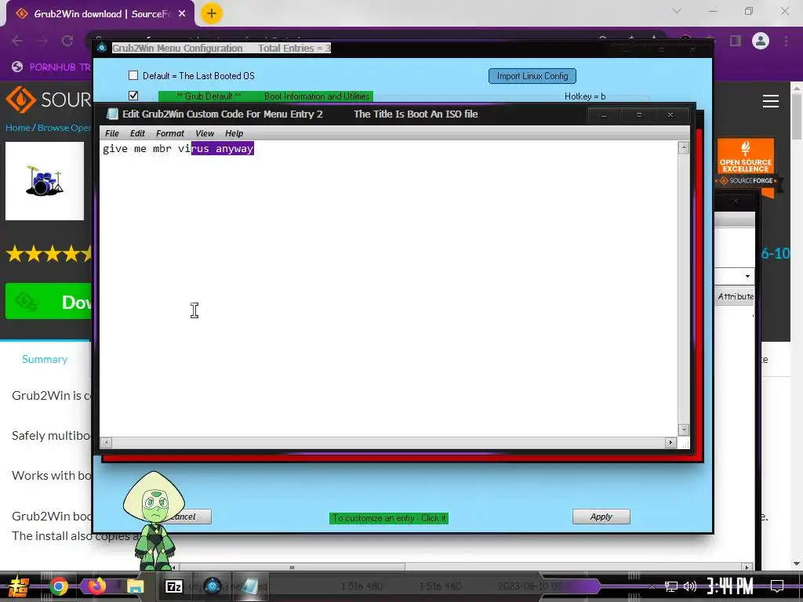Click the volume speaker tray icon

[x=690, y=586]
